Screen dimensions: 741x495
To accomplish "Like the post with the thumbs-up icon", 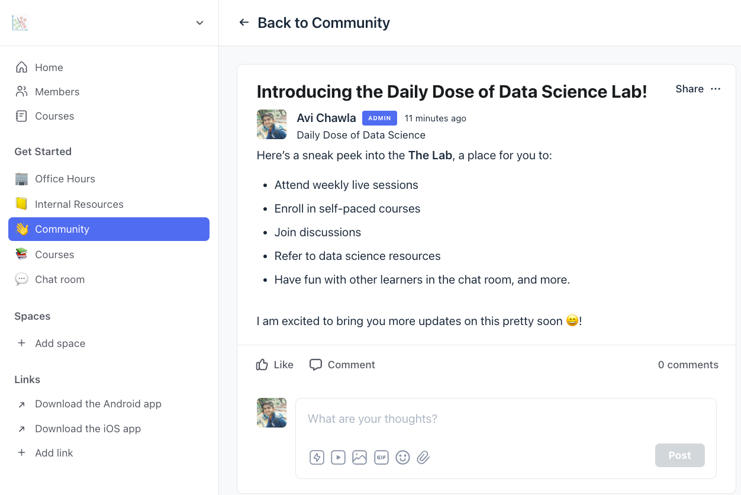I will tap(262, 365).
